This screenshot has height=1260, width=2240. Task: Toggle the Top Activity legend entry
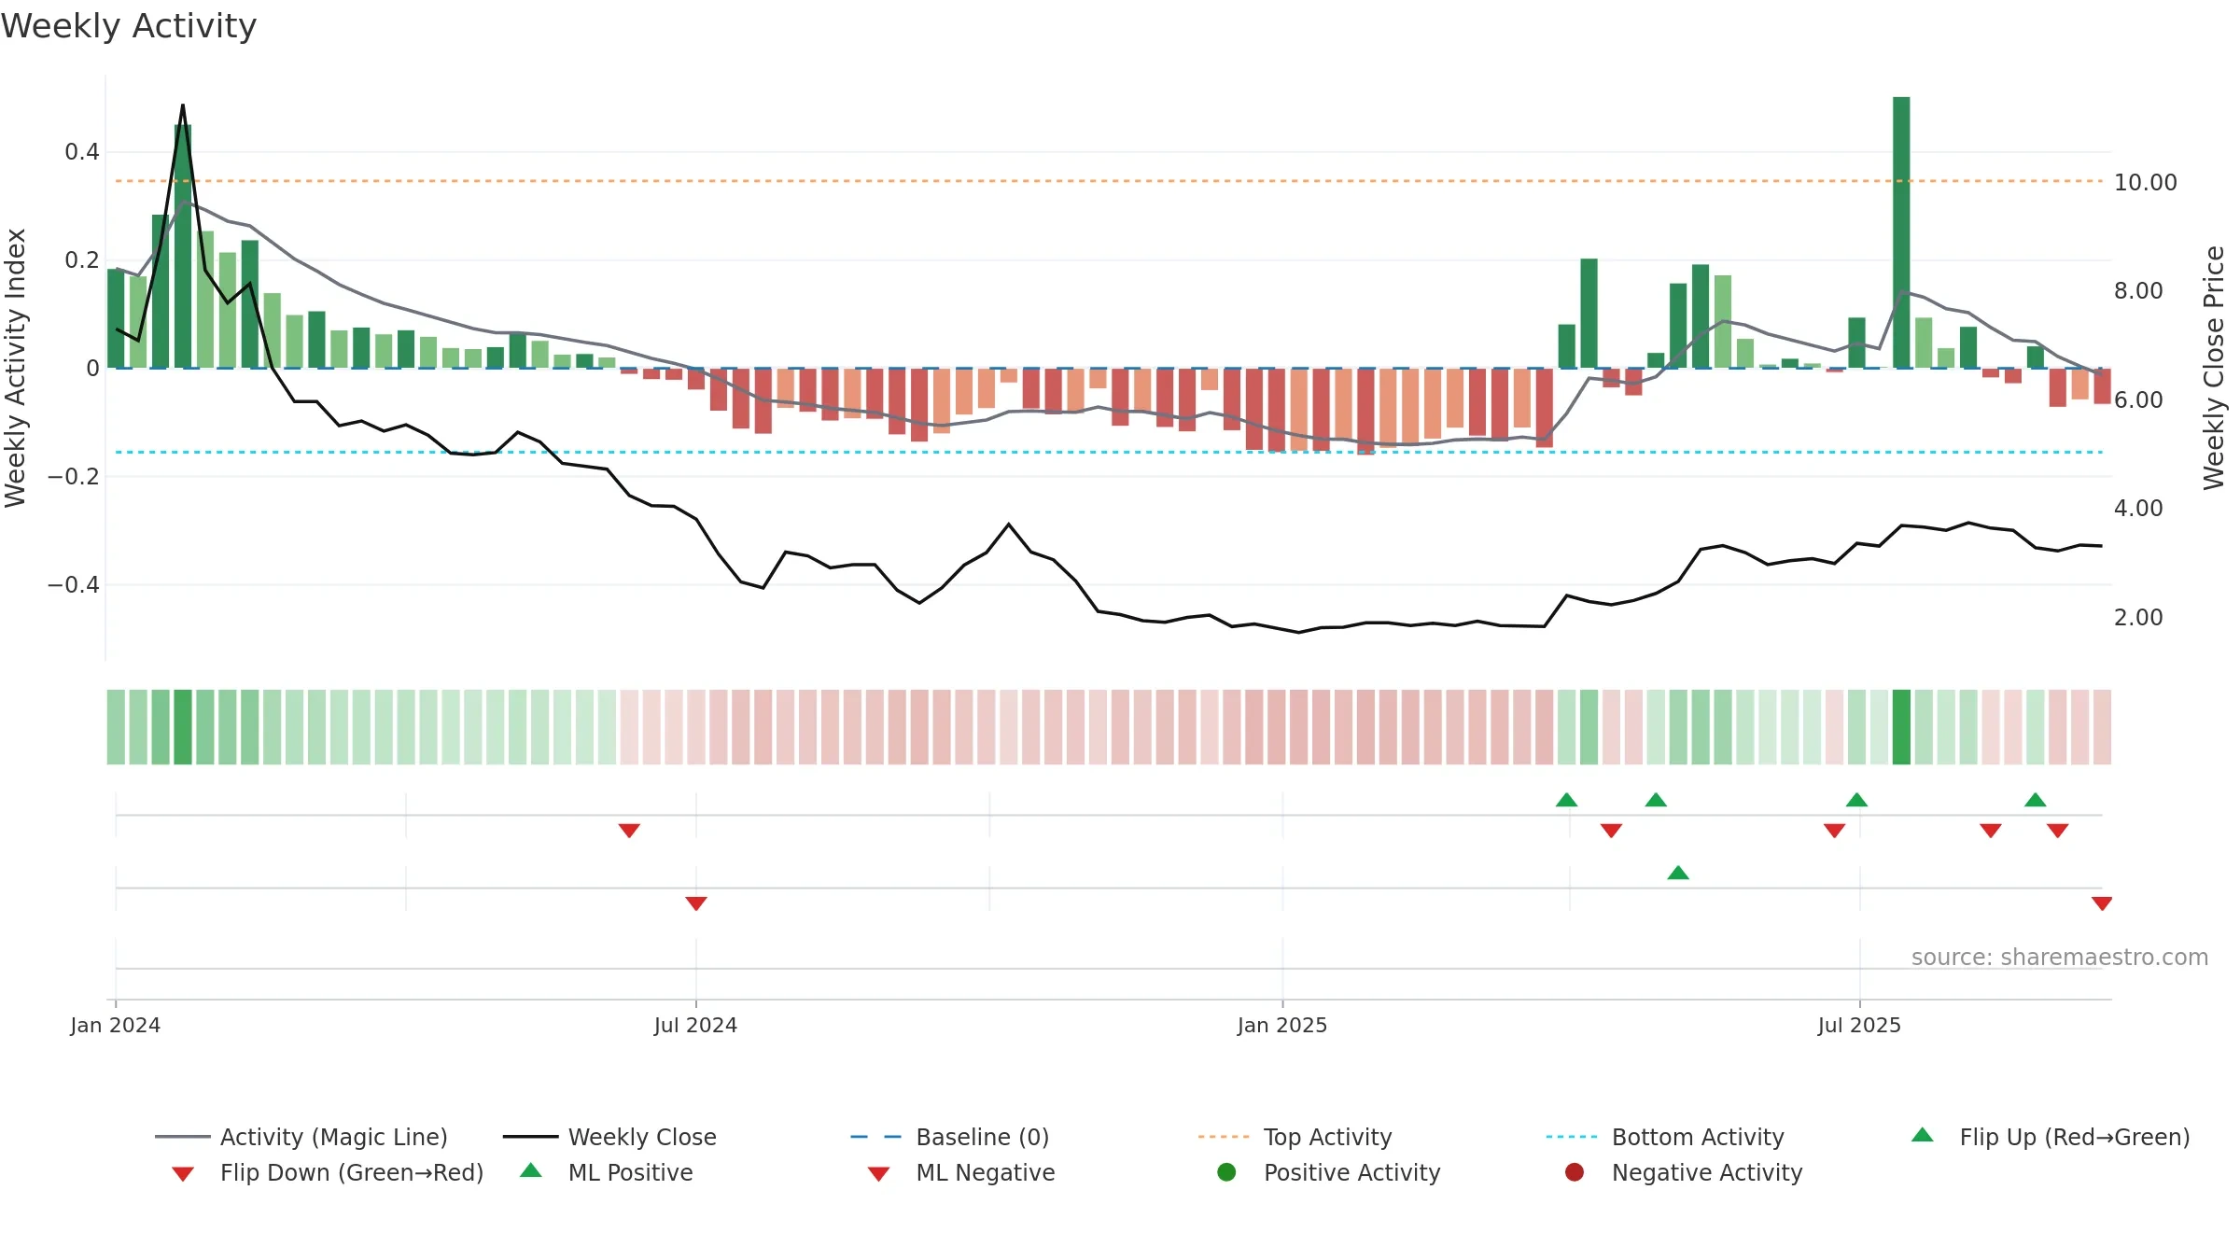1295,1137
